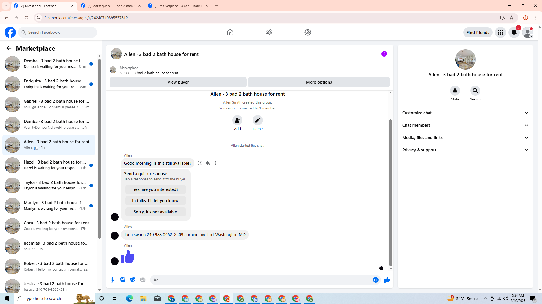Open File Explorer from the taskbar
Screen dimensions: 542x304
point(143,298)
